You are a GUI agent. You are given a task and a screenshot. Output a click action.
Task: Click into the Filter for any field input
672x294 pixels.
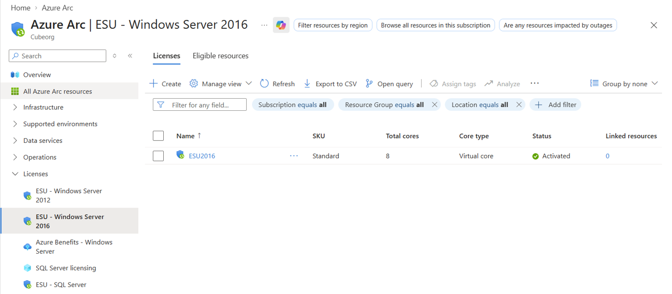coord(199,104)
